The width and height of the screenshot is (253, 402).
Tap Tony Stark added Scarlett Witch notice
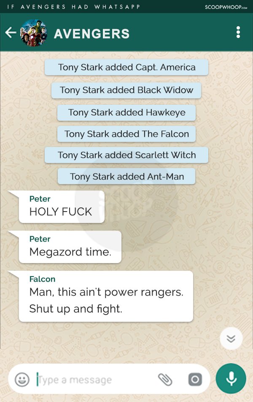pos(126,155)
